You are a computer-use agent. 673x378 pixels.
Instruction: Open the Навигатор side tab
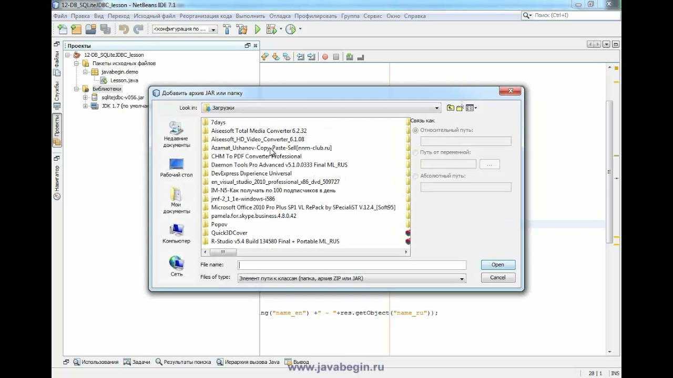click(x=57, y=182)
